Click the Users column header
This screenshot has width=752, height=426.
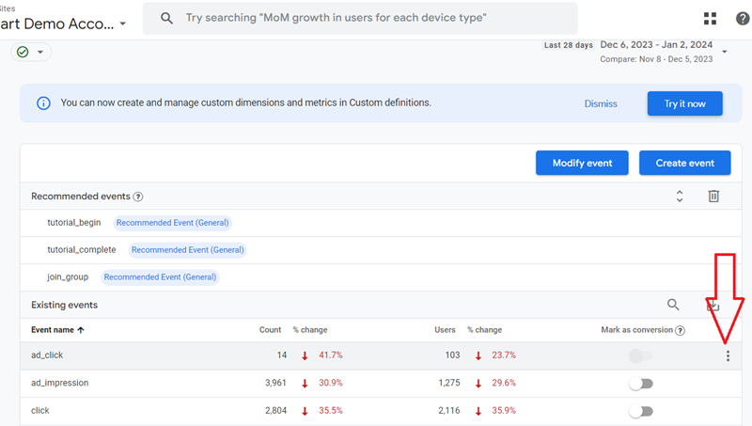pyautogui.click(x=445, y=329)
